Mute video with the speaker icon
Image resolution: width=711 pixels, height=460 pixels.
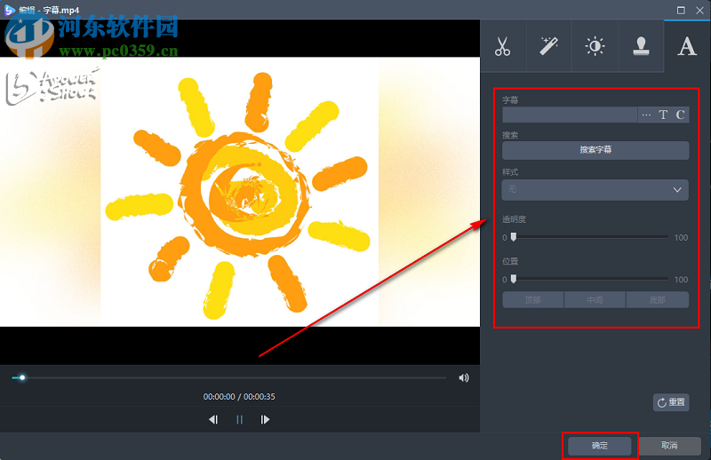coord(463,377)
